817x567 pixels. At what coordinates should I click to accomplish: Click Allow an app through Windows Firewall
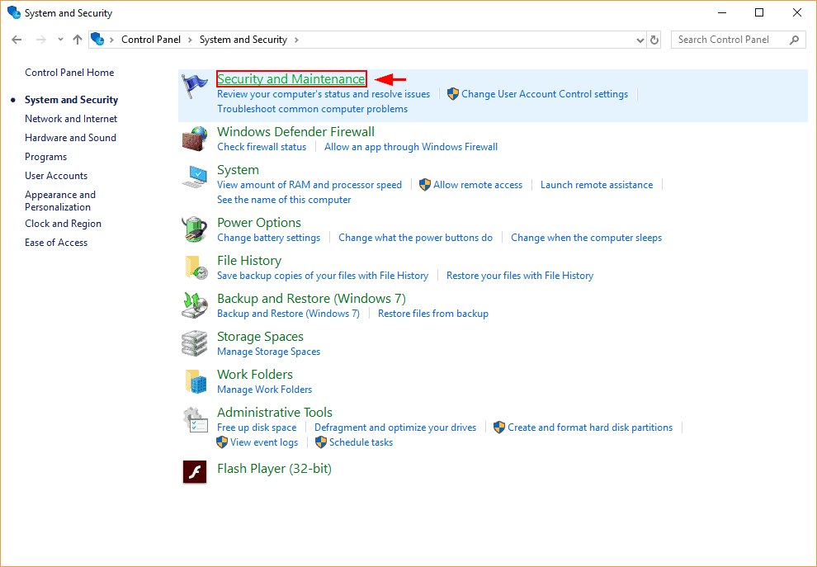click(x=411, y=147)
